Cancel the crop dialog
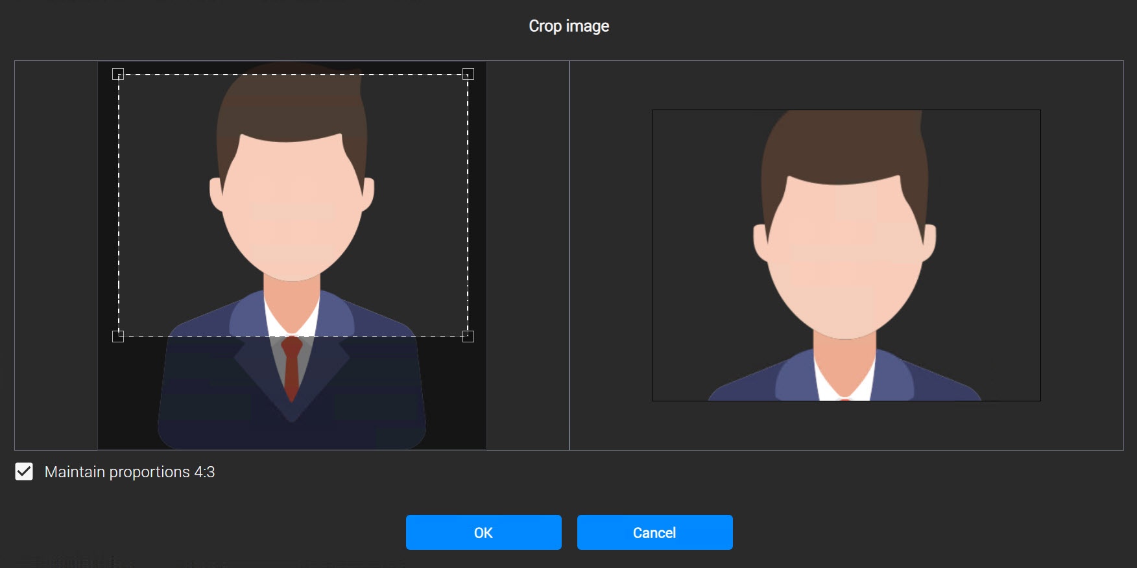1137x568 pixels. [x=654, y=532]
